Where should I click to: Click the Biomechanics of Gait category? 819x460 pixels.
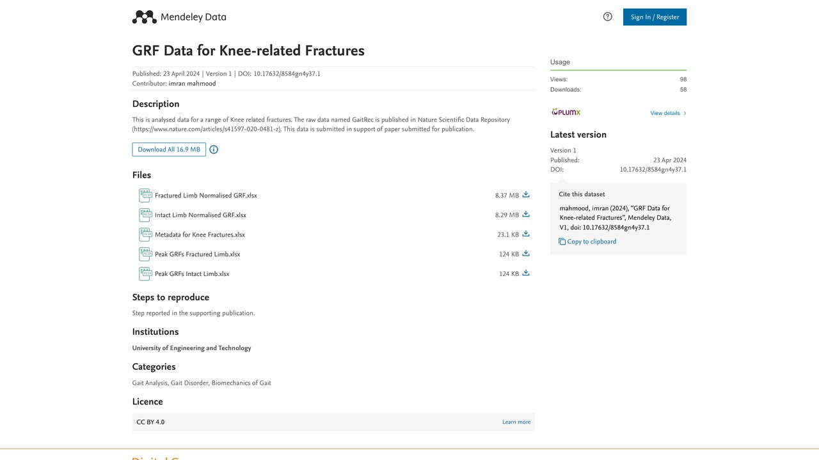coord(241,383)
